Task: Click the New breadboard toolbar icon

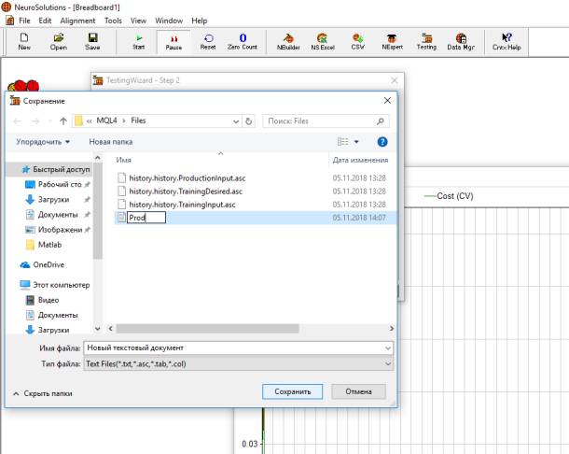Action: click(x=24, y=41)
